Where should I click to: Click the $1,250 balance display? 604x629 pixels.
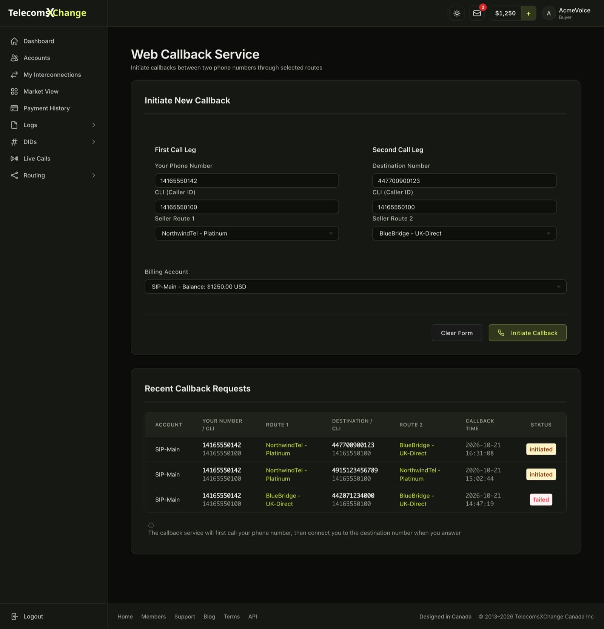pos(505,13)
